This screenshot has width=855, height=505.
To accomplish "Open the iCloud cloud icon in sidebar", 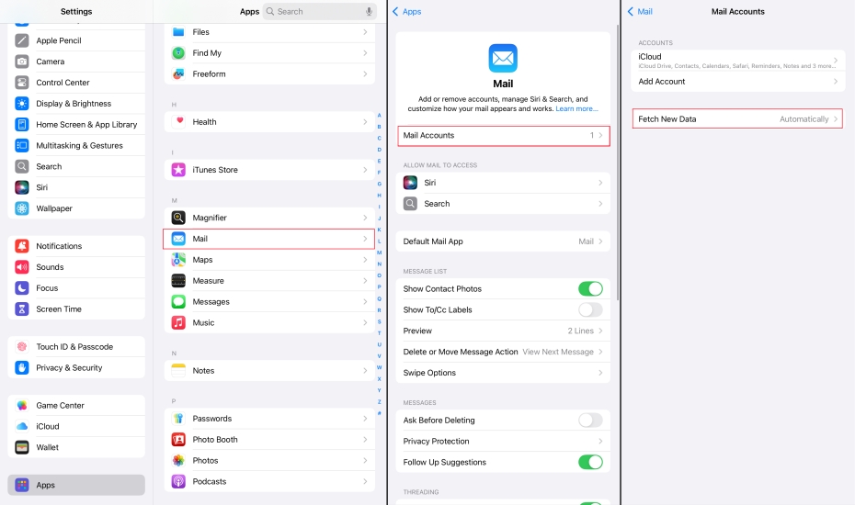I will (22, 426).
